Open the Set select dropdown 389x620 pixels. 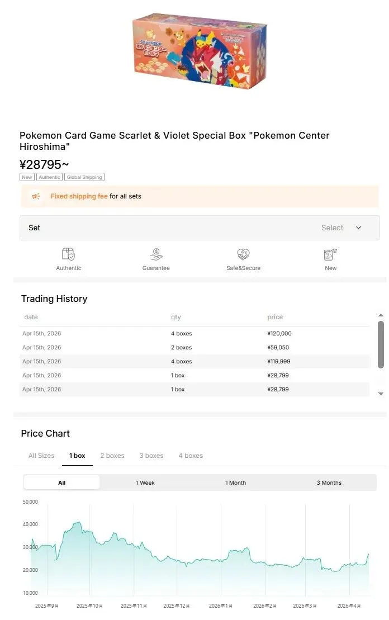[200, 228]
